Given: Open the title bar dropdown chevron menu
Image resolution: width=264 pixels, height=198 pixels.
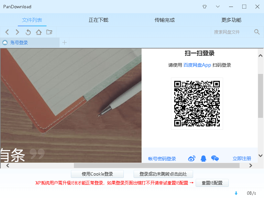Looking at the screenshot, I should click(x=218, y=7).
